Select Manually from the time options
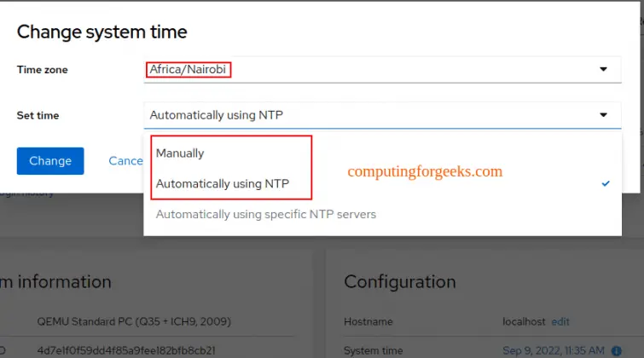Viewport: 644px width, 358px height. (x=180, y=153)
